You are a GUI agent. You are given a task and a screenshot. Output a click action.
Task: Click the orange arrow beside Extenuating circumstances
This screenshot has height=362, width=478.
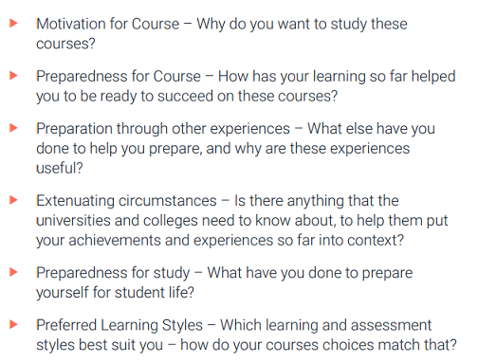click(x=13, y=200)
